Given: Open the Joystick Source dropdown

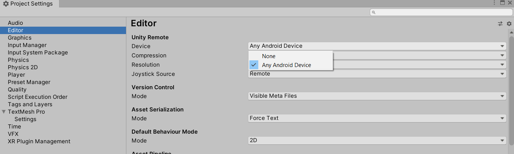Looking at the screenshot, I should pyautogui.click(x=377, y=74).
